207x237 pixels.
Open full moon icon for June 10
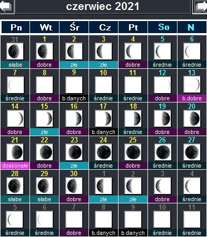coord(103,85)
